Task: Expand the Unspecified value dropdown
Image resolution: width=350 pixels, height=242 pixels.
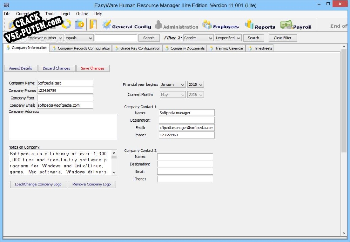Action: (x=228, y=38)
